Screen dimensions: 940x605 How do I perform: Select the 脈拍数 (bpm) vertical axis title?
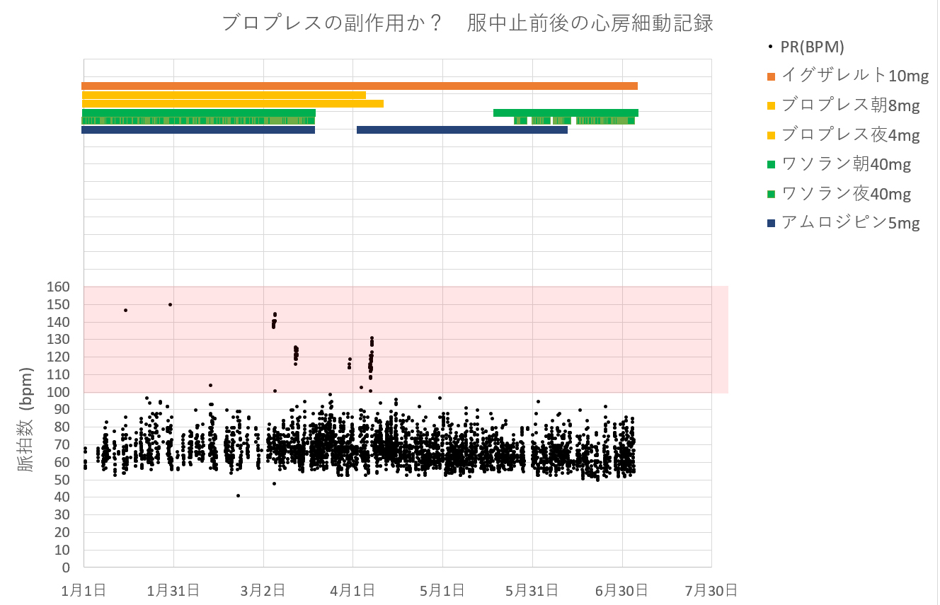pos(25,420)
